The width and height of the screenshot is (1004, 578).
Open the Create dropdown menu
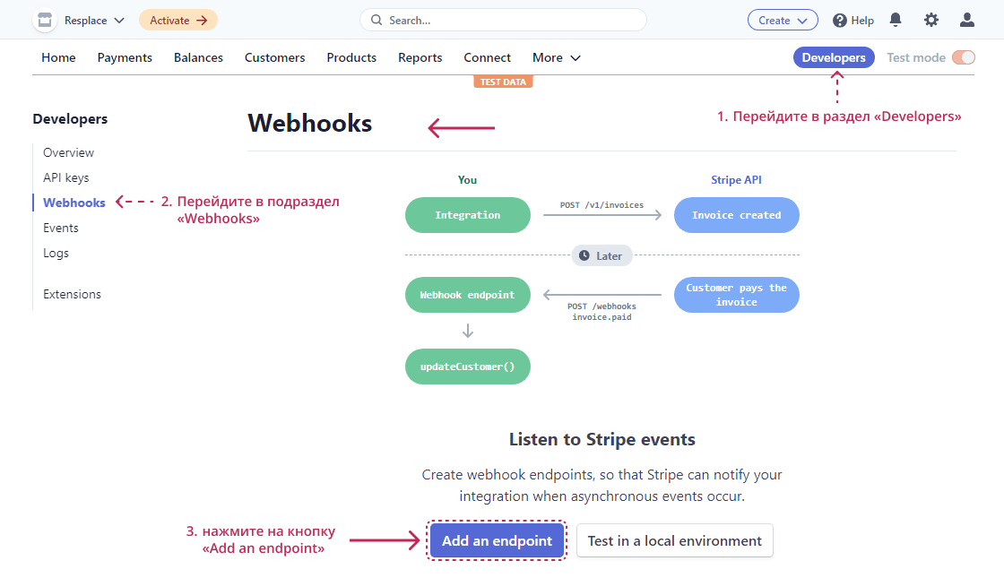click(783, 20)
